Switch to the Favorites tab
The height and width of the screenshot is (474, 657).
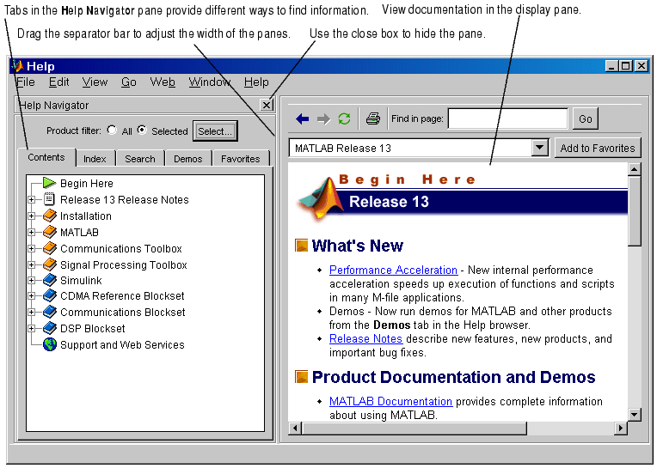240,159
